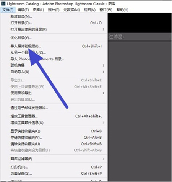Open the 编辑(E) menu
The height and width of the screenshot is (182, 172).
pos(23,10)
